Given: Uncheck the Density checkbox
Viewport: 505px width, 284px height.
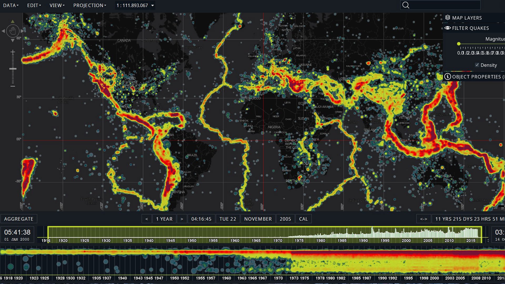Looking at the screenshot, I should coord(477,65).
